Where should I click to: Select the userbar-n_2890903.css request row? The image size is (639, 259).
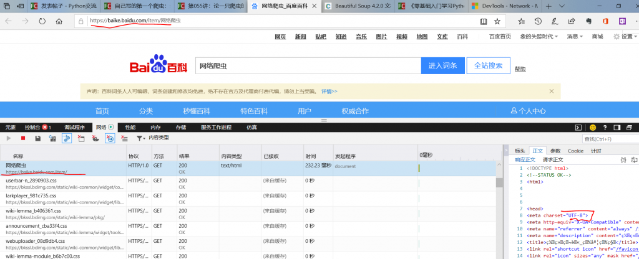point(248,184)
